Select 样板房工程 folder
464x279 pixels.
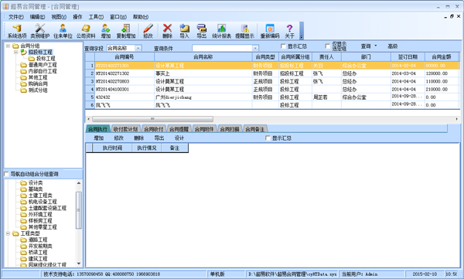click(x=40, y=221)
